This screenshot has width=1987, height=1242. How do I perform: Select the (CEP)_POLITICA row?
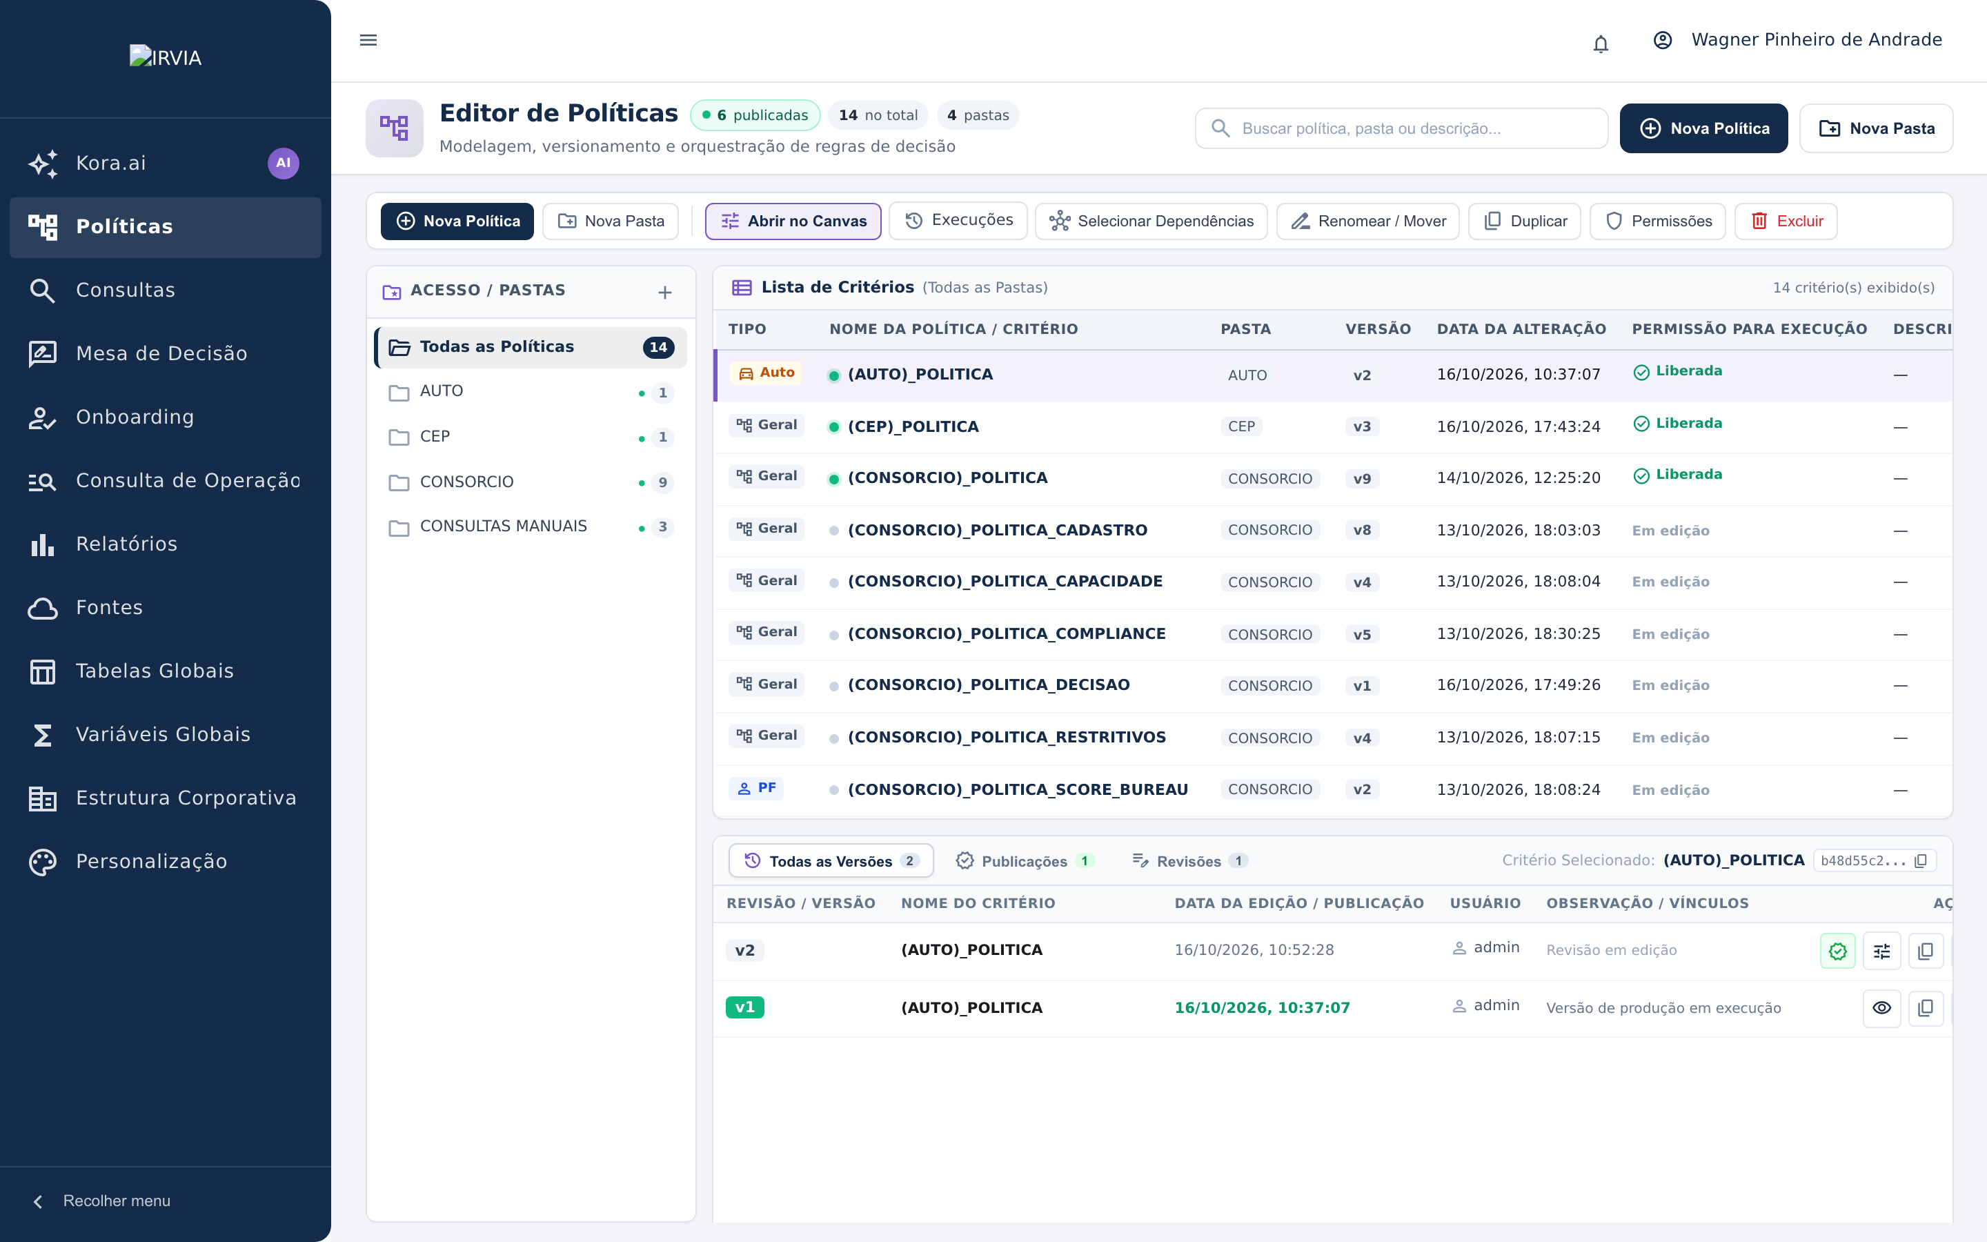[1333, 427]
